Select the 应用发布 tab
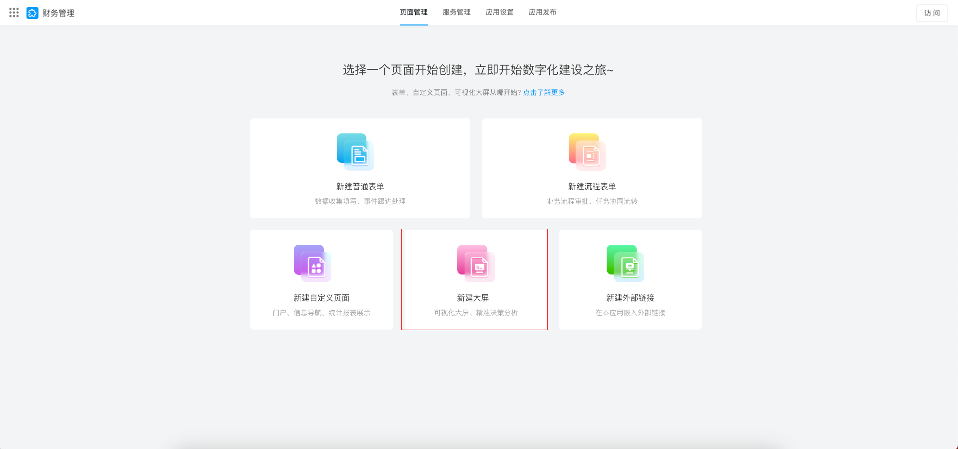 pyautogui.click(x=542, y=12)
